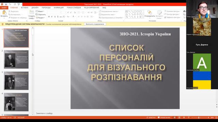This screenshot has width=218, height=122.
Task: Switch to the ПЕРЕХОДЫ tab
Action: (x=46, y=7)
